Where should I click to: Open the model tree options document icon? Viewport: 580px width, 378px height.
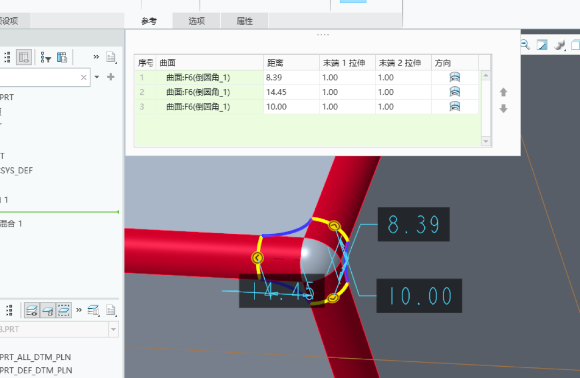111,57
